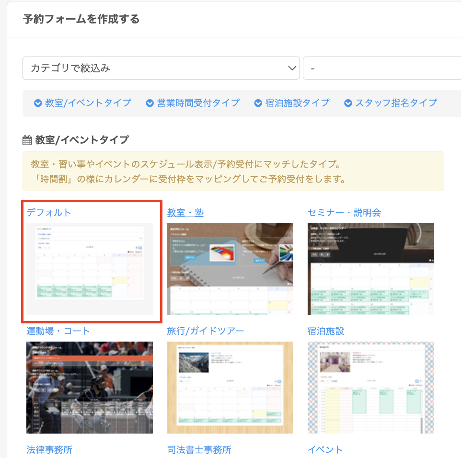Viewport: 461px width, 458px height.
Task: Jump to 営業時間受付タイプ section link
Action: (x=198, y=103)
